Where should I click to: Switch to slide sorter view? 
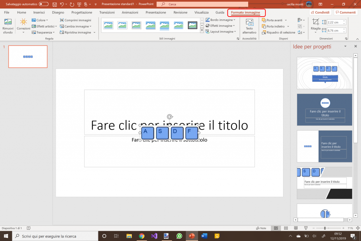[x=286, y=228]
